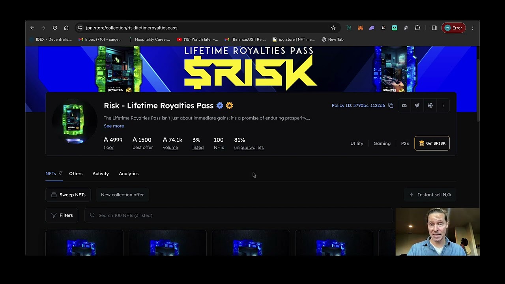Click the profile Error button

tap(453, 28)
